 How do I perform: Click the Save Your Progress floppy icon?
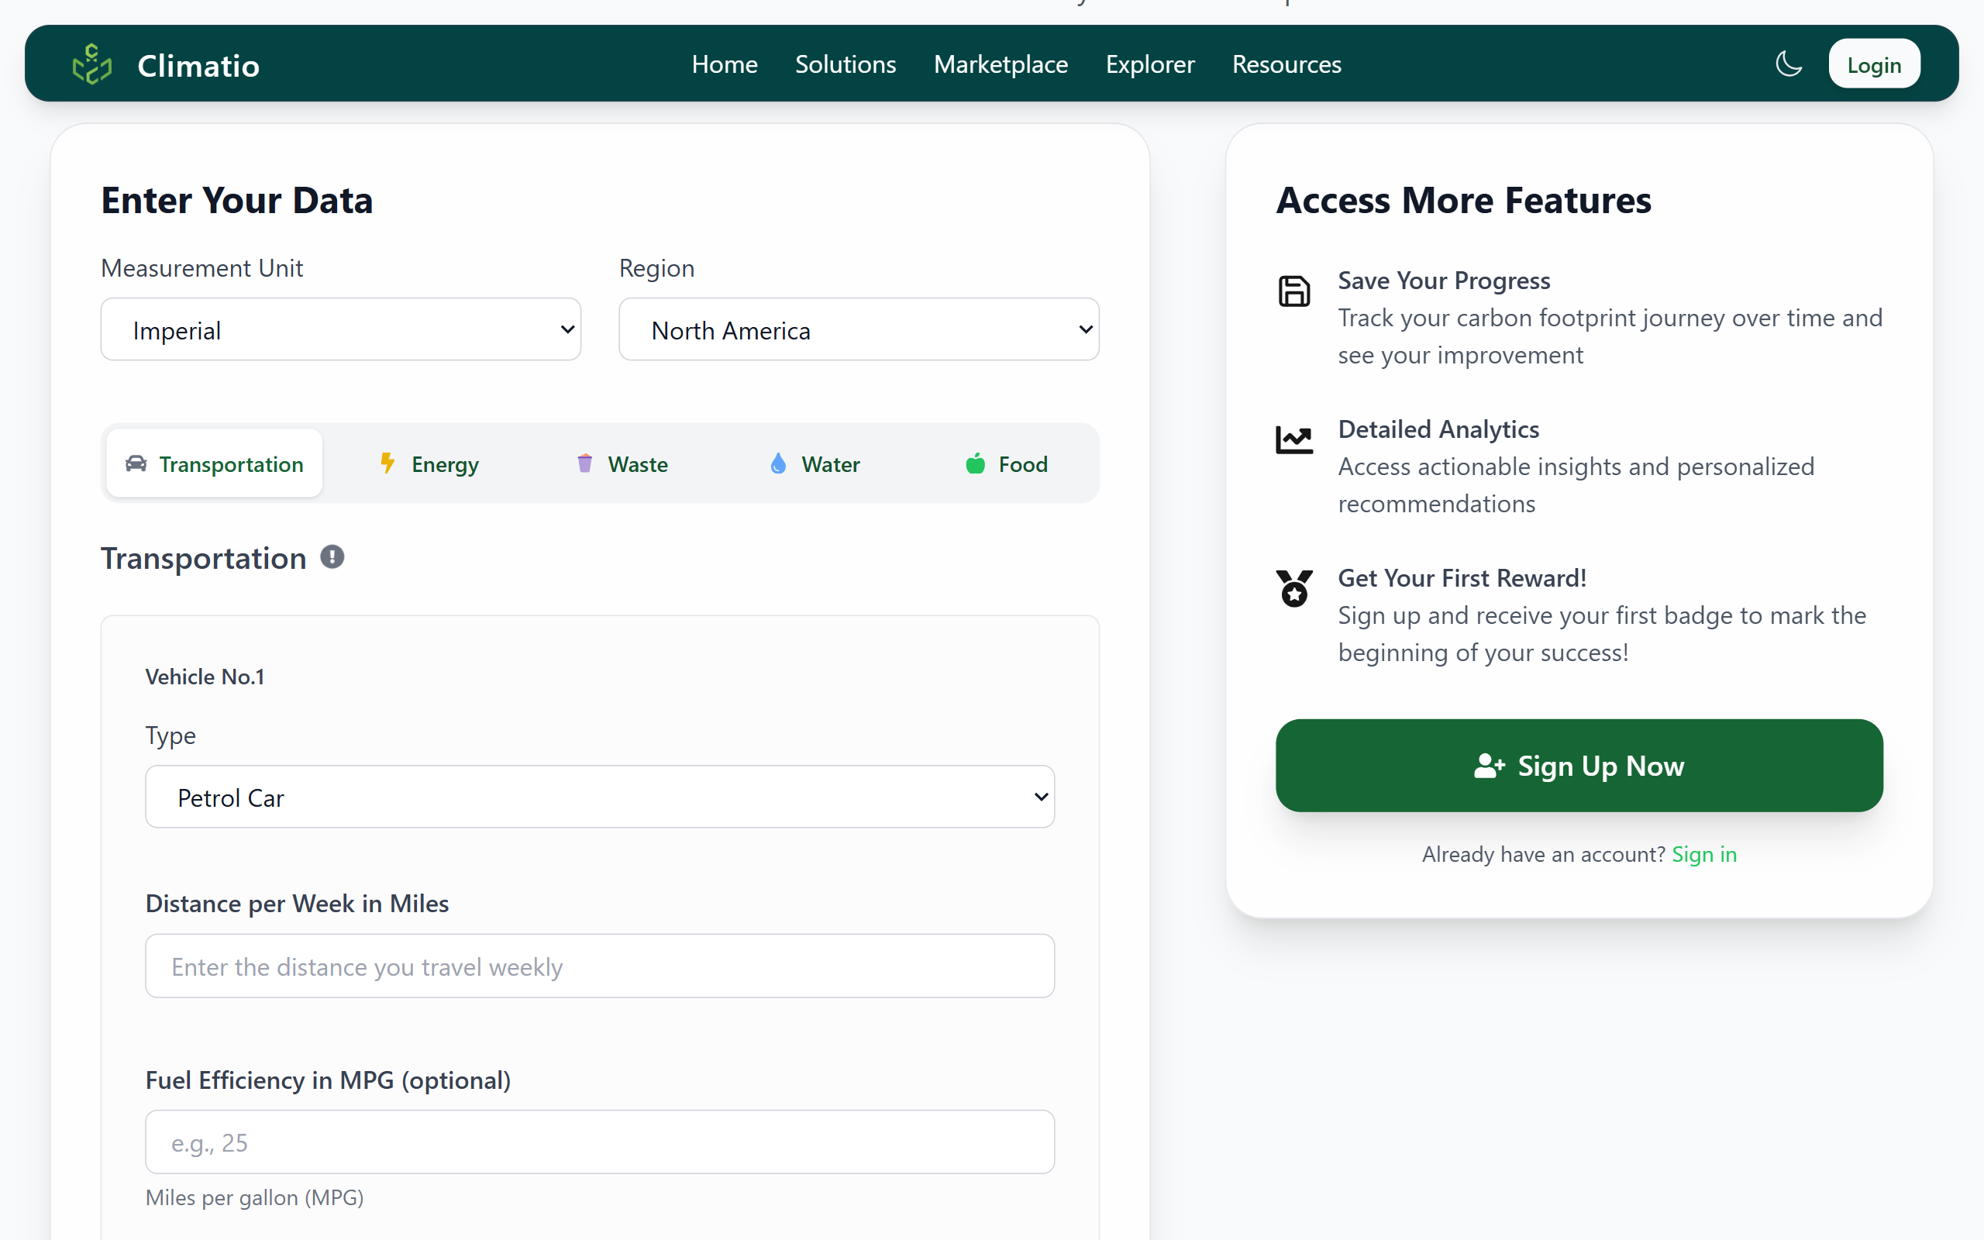tap(1293, 291)
